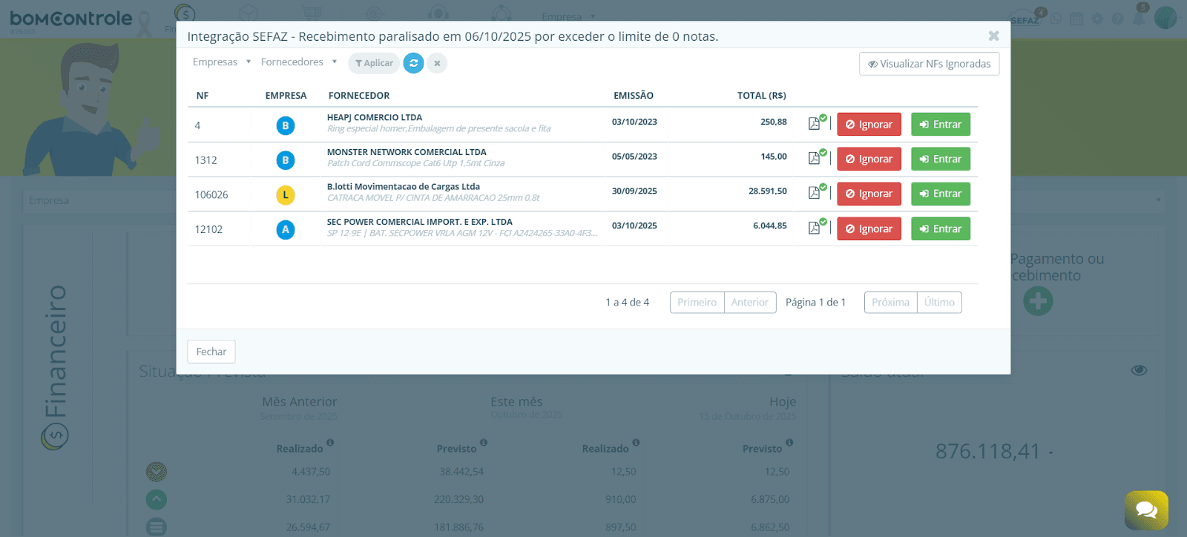Open the Empresa dropdown in top navigation
The height and width of the screenshot is (537, 1187).
568,16
